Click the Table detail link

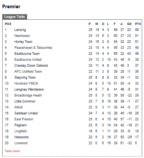point(12,151)
